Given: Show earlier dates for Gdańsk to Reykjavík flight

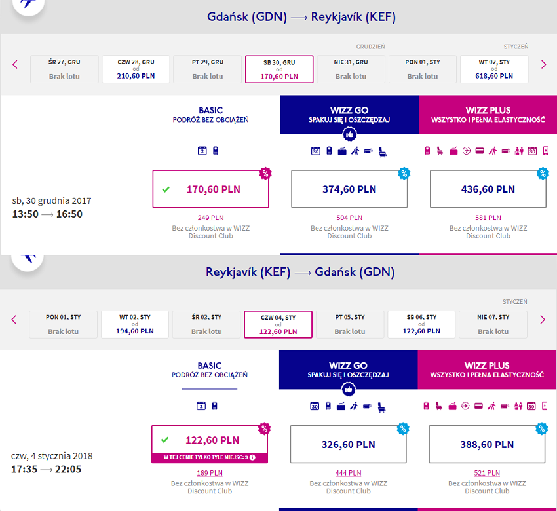Looking at the screenshot, I should click(15, 64).
